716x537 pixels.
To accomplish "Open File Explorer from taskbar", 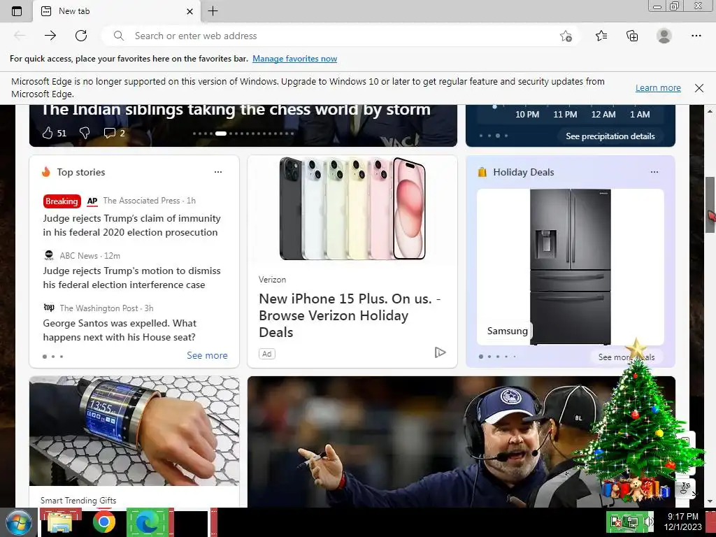I will click(60, 522).
